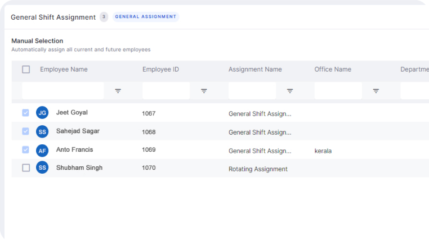Screen dimensions: 429x243
Task: Select the name Sahejad Sagar
Action: tap(78, 131)
